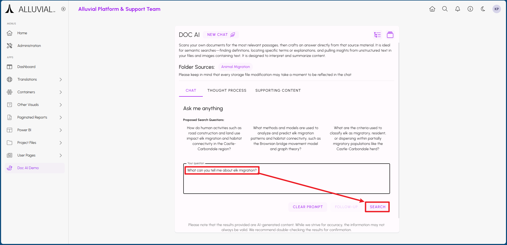This screenshot has height=245, width=507.
Task: Switch to the Thought Process tab
Action: point(227,91)
